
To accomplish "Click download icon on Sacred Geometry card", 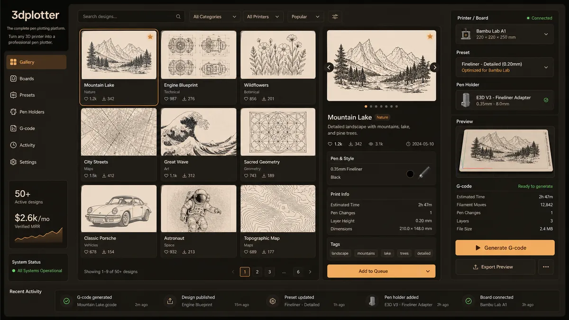I will tap(264, 175).
